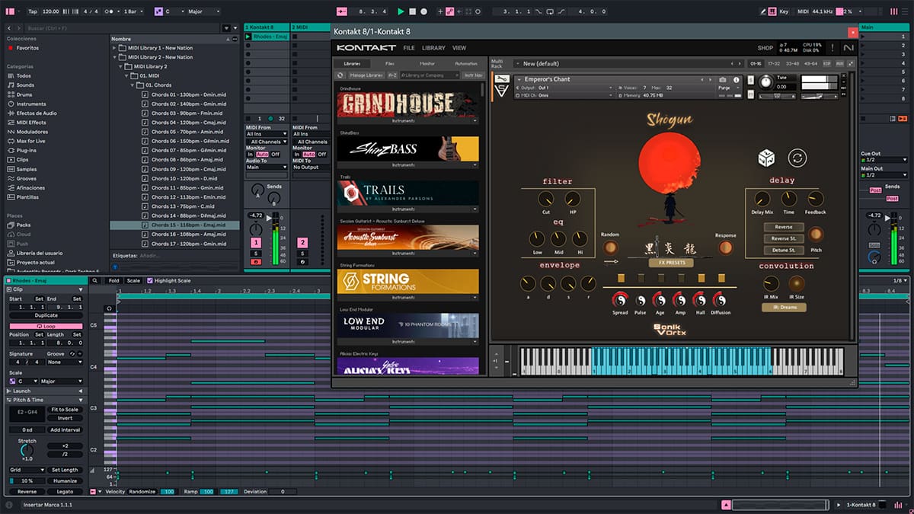Solo track 2 MIDI with S button
914x514 pixels.
(302, 253)
